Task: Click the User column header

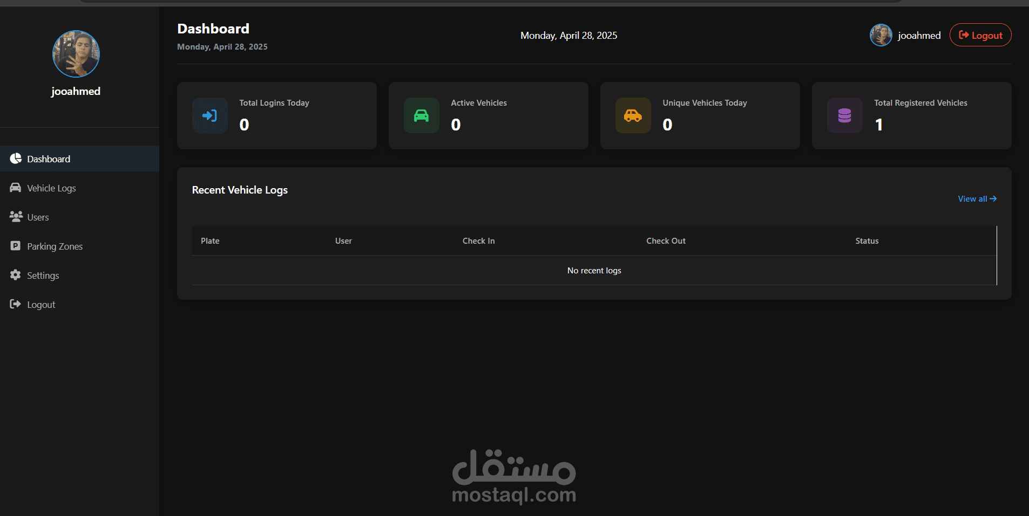Action: tap(343, 241)
